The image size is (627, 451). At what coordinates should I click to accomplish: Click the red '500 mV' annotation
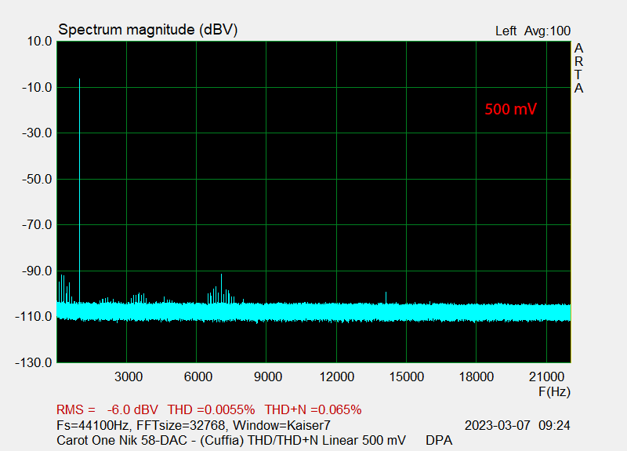point(511,109)
